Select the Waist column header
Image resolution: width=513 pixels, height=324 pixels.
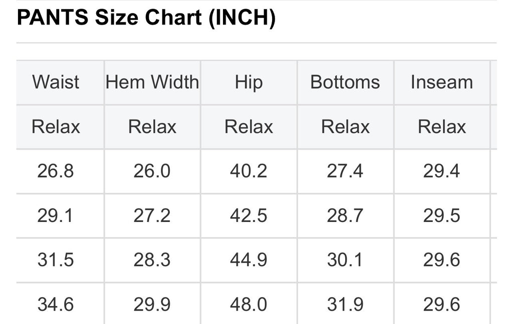coord(56,82)
